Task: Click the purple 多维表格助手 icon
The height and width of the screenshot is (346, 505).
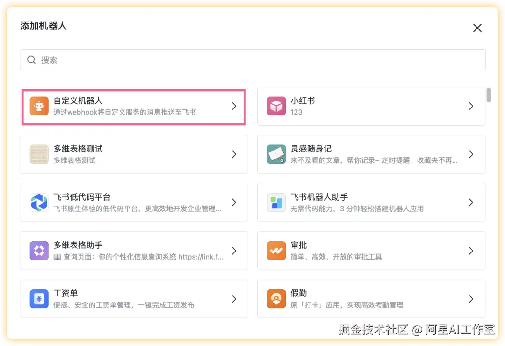Action: 39,251
